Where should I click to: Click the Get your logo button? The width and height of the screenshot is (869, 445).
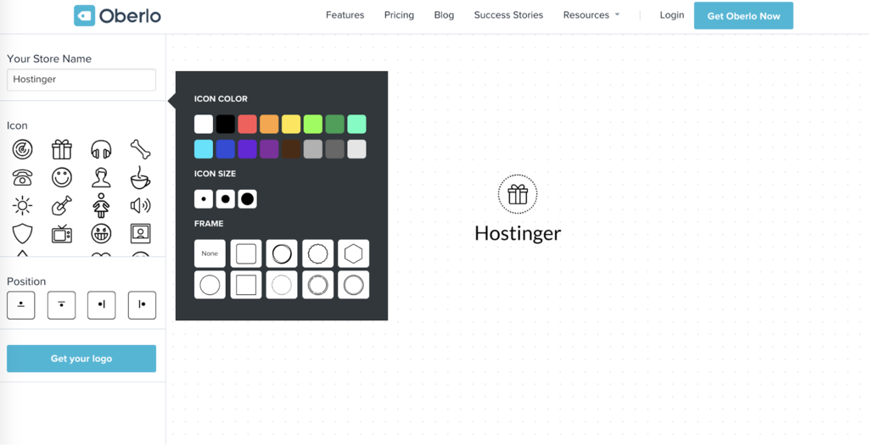(81, 359)
